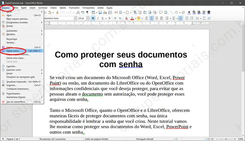Open the highlighting color dropdown arrow
This screenshot has height=141, width=245.
coord(142,18)
